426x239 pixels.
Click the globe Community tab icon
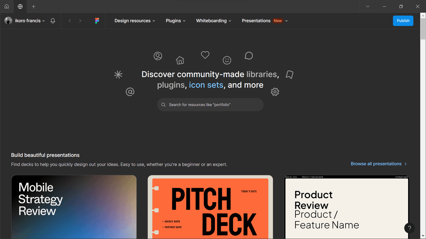(20, 6)
